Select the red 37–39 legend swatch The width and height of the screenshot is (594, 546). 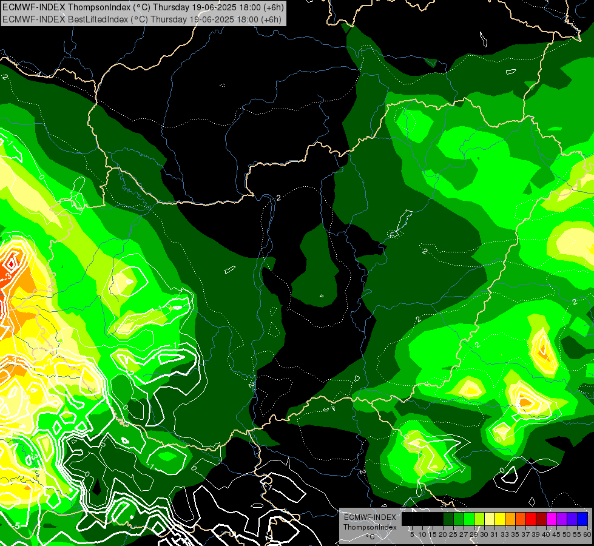tap(531, 519)
